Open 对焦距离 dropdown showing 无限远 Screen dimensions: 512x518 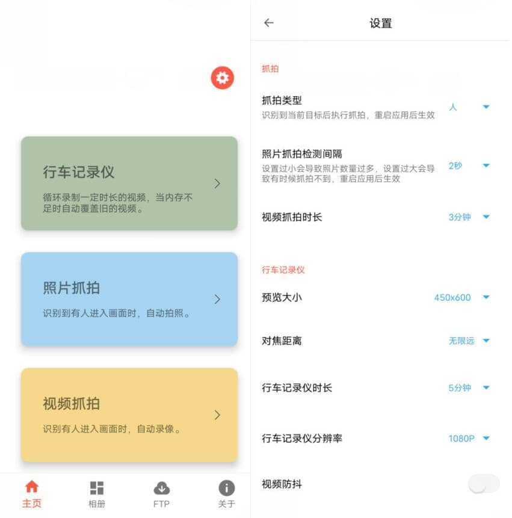tap(469, 341)
